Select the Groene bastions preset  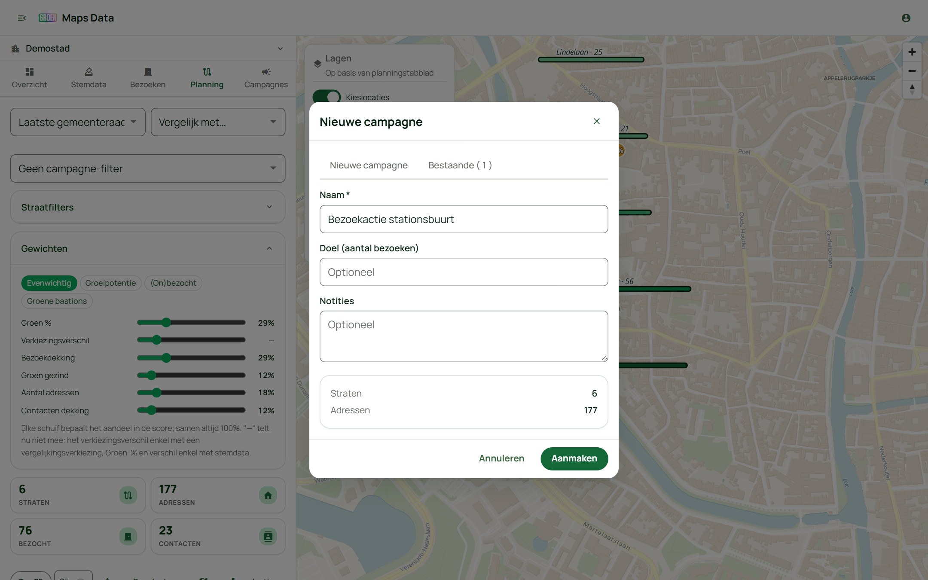tap(57, 301)
